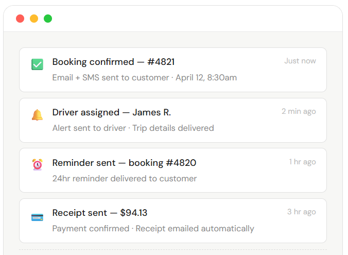Click the credit card receipt icon

pyautogui.click(x=37, y=217)
